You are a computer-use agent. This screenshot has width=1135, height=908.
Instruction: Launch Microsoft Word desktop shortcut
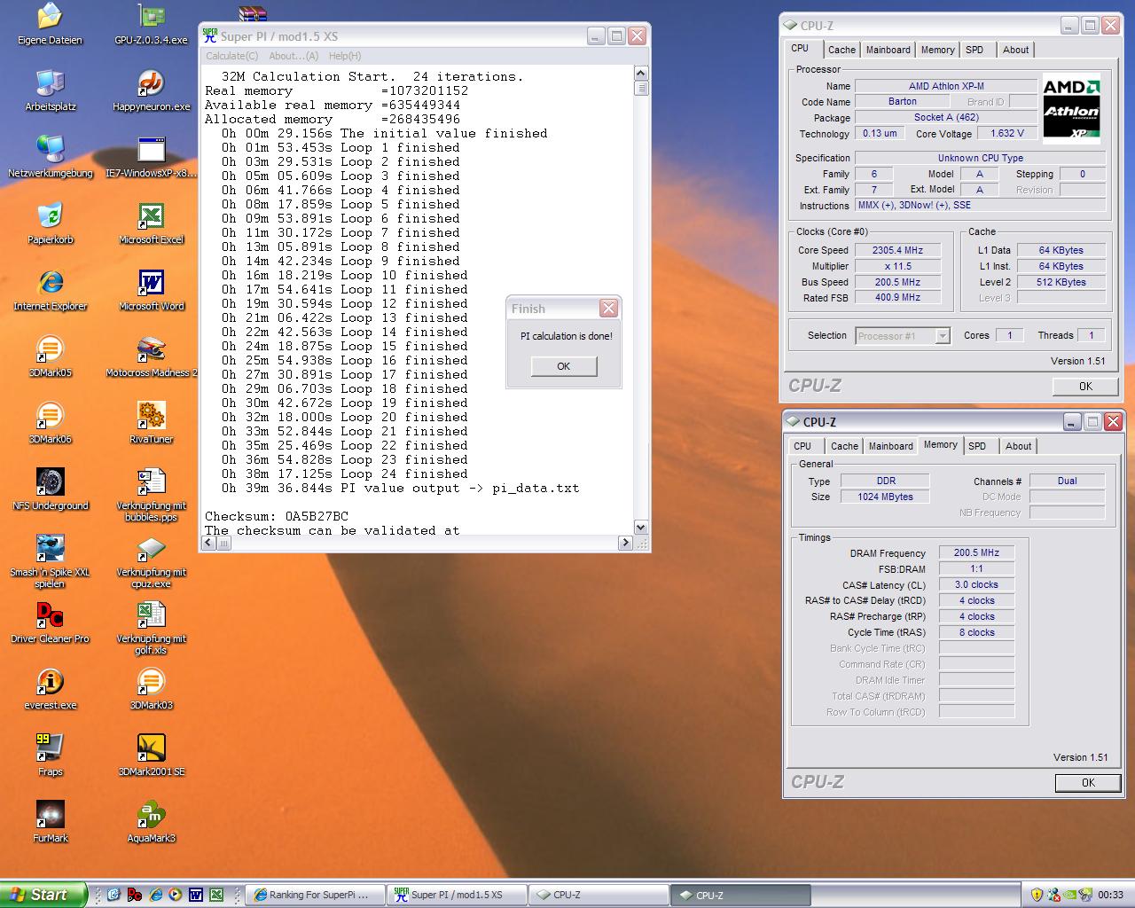coord(151,290)
